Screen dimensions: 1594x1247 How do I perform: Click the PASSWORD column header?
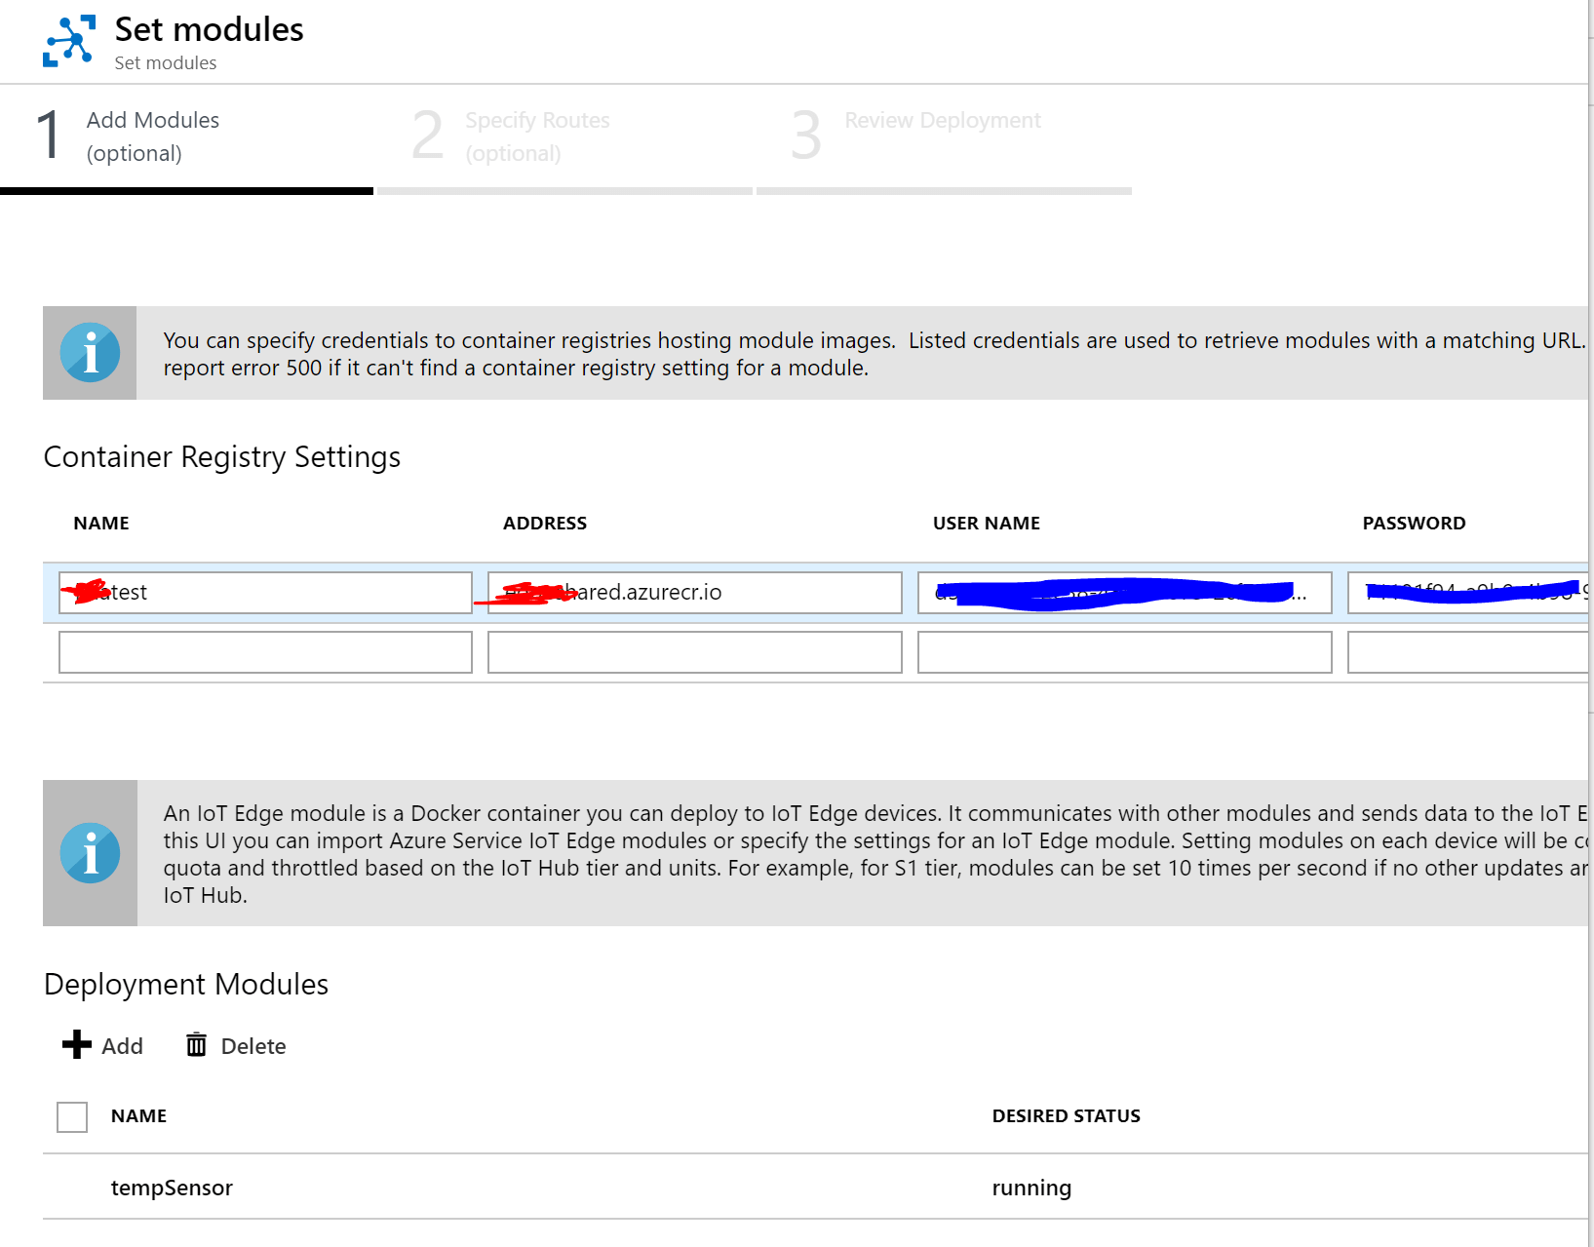point(1415,524)
